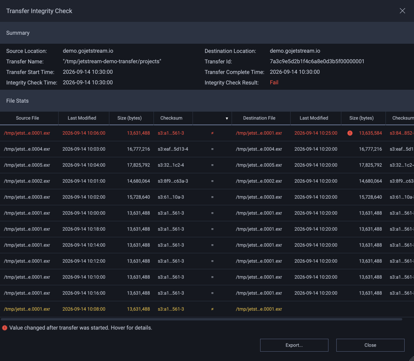Sort by Source File column header
The width and height of the screenshot is (414, 361).
(27, 118)
